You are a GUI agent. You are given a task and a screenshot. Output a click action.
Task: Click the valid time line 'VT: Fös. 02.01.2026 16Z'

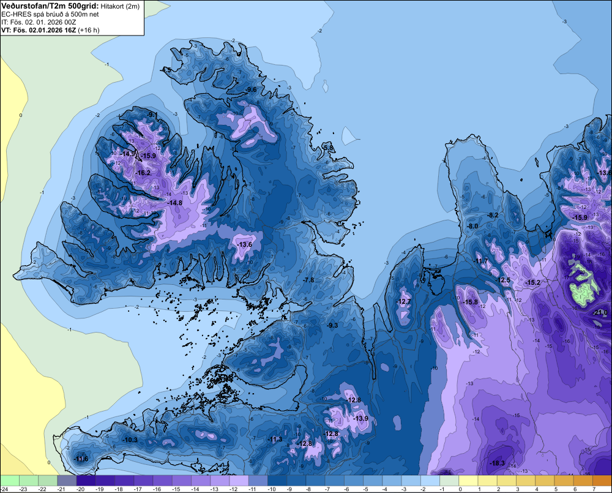(39, 30)
